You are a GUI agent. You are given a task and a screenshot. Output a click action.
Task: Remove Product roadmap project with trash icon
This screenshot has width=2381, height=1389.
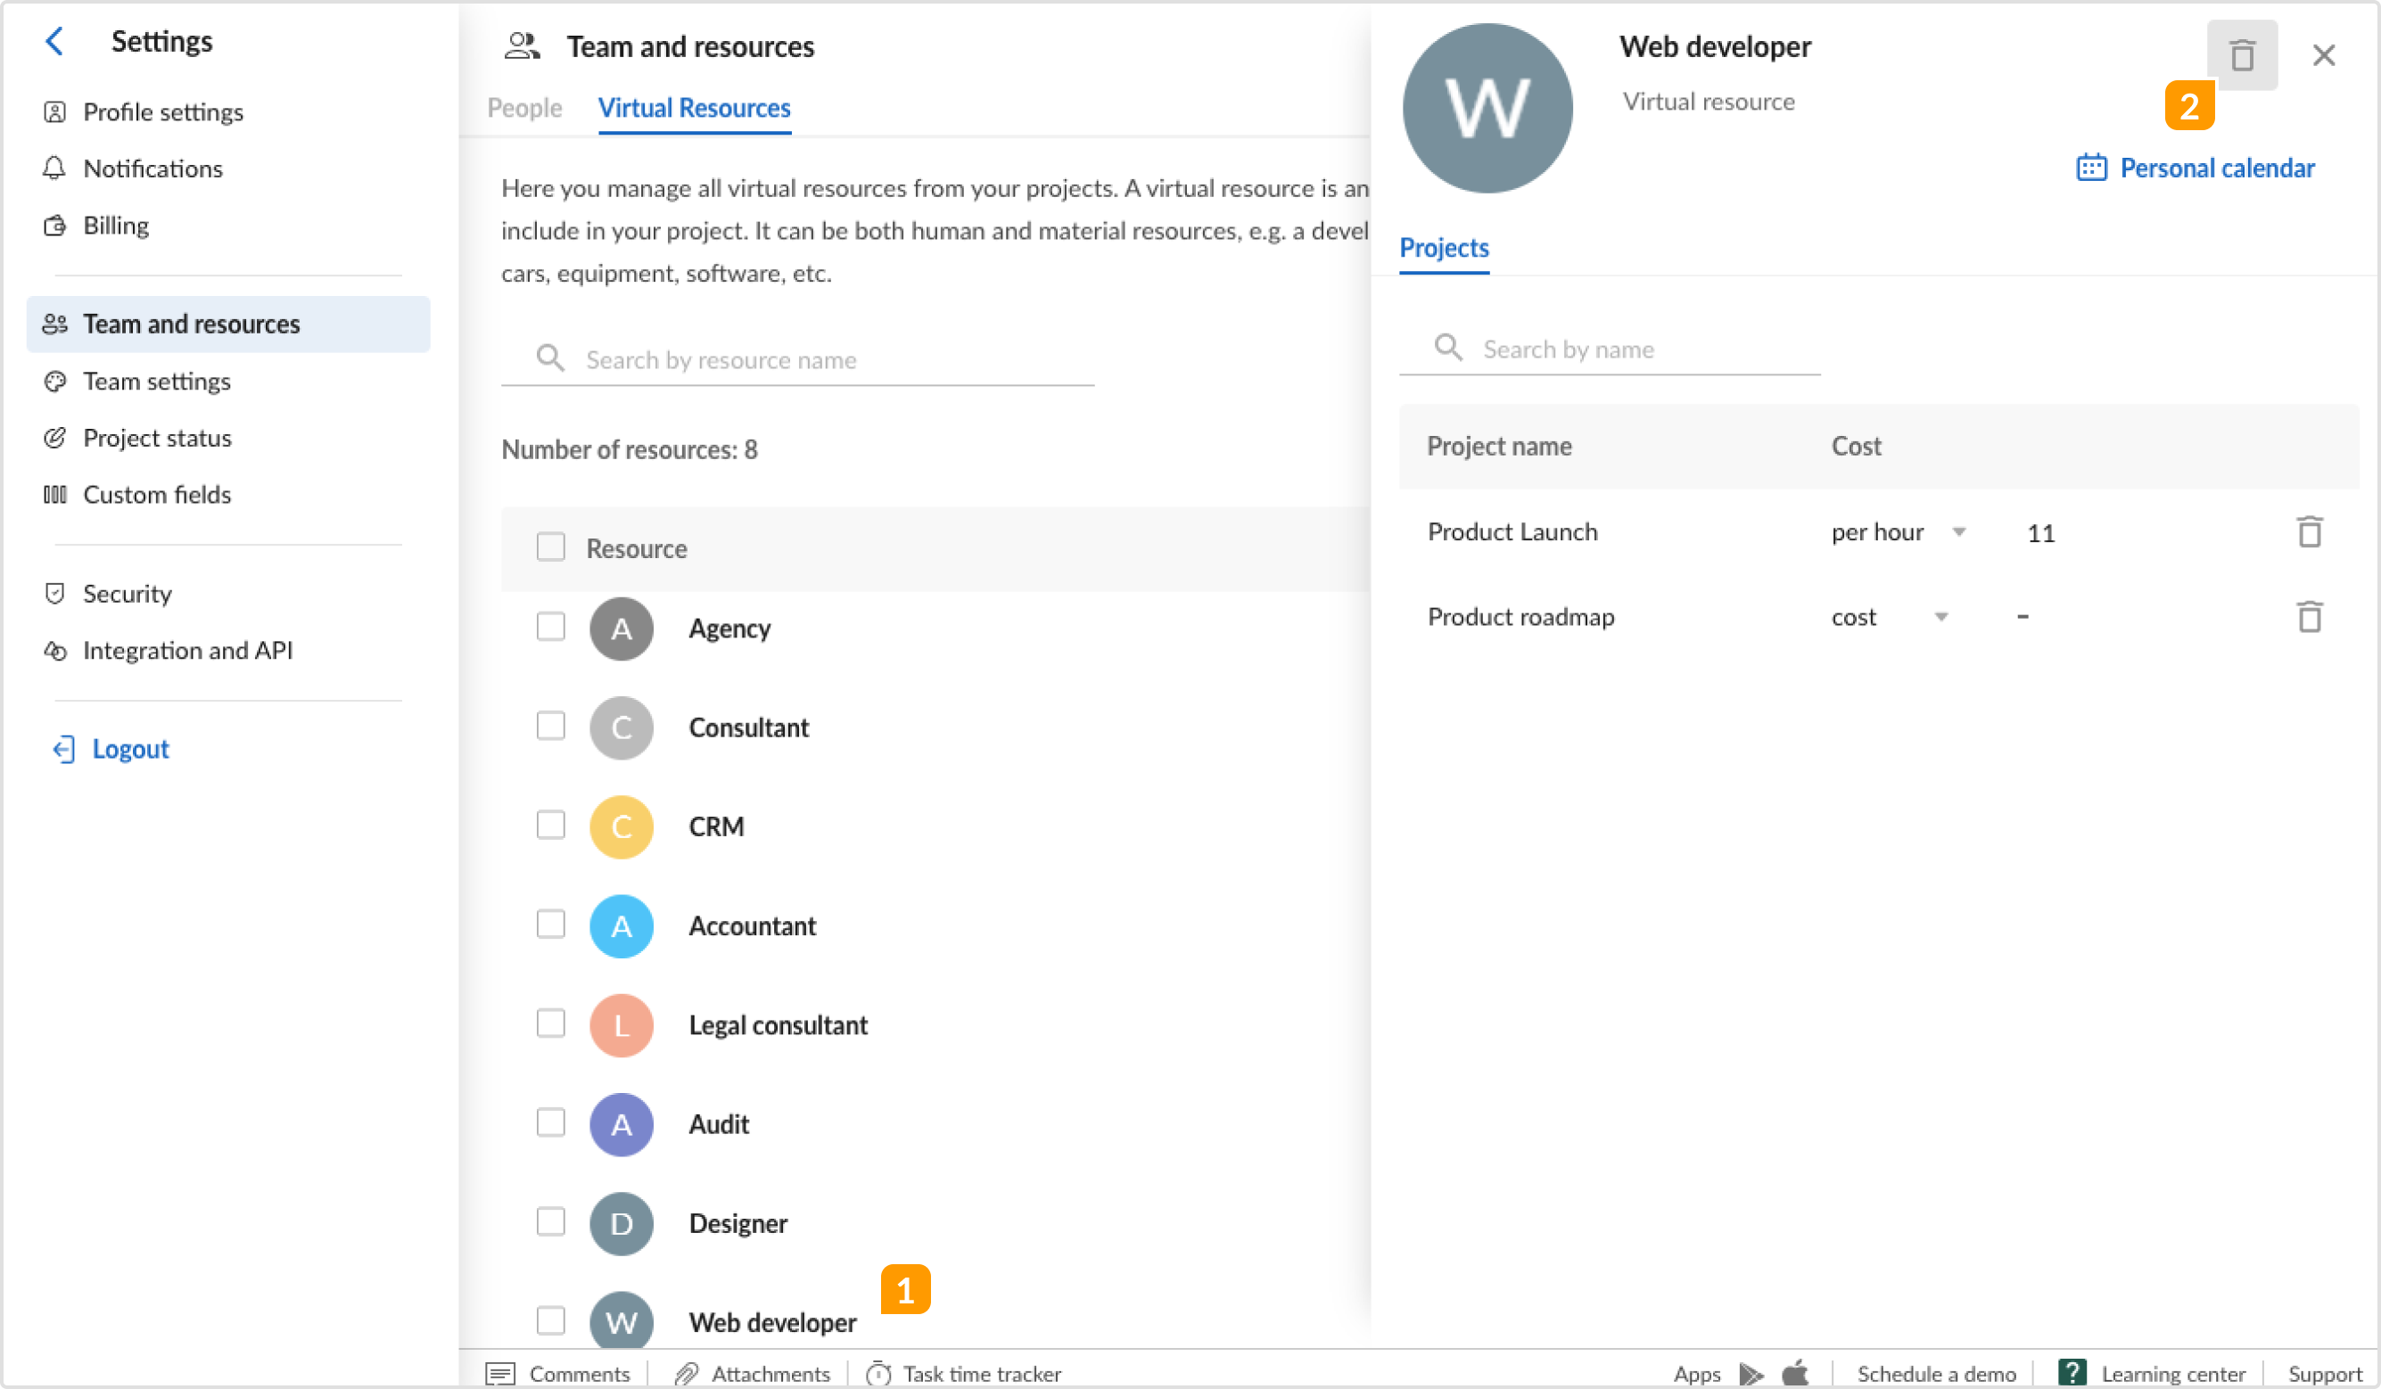[2309, 617]
